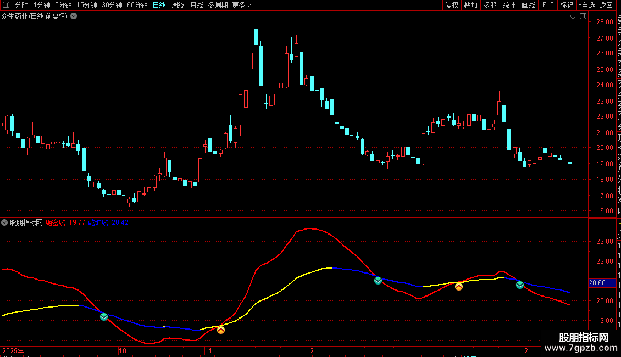Click the diamond icon above the chart

click(573, 16)
